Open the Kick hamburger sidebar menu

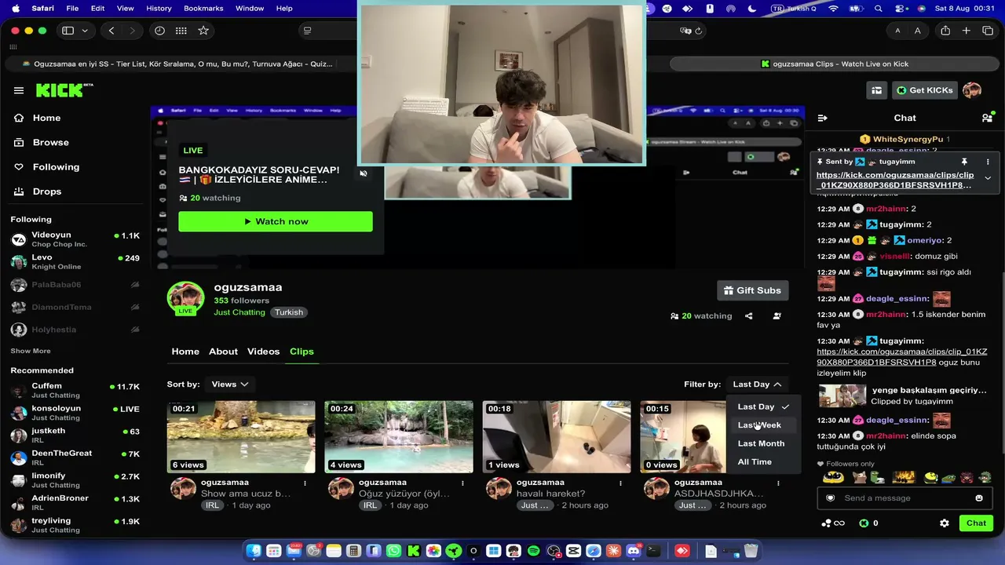[19, 90]
